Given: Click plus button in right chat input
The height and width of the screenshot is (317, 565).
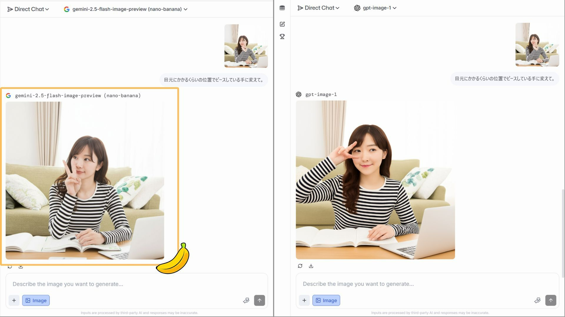Looking at the screenshot, I should pyautogui.click(x=304, y=300).
